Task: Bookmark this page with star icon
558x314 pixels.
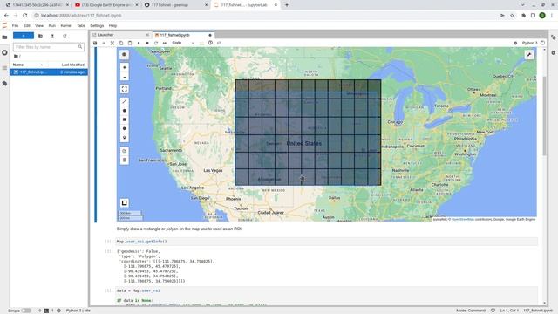Action: (512, 16)
